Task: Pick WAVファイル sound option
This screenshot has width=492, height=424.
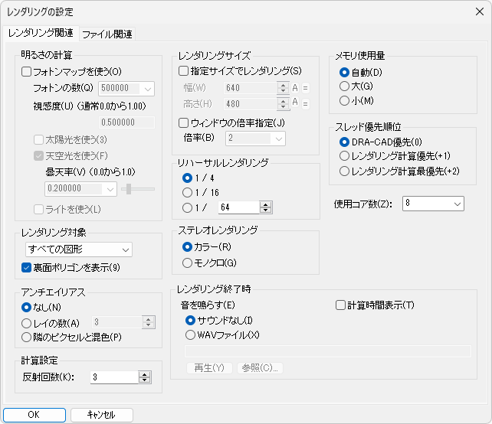Action: [191, 334]
